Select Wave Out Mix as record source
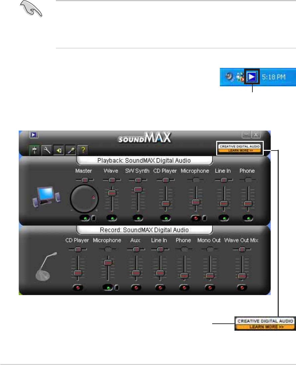This screenshot has height=365, width=296. click(242, 287)
